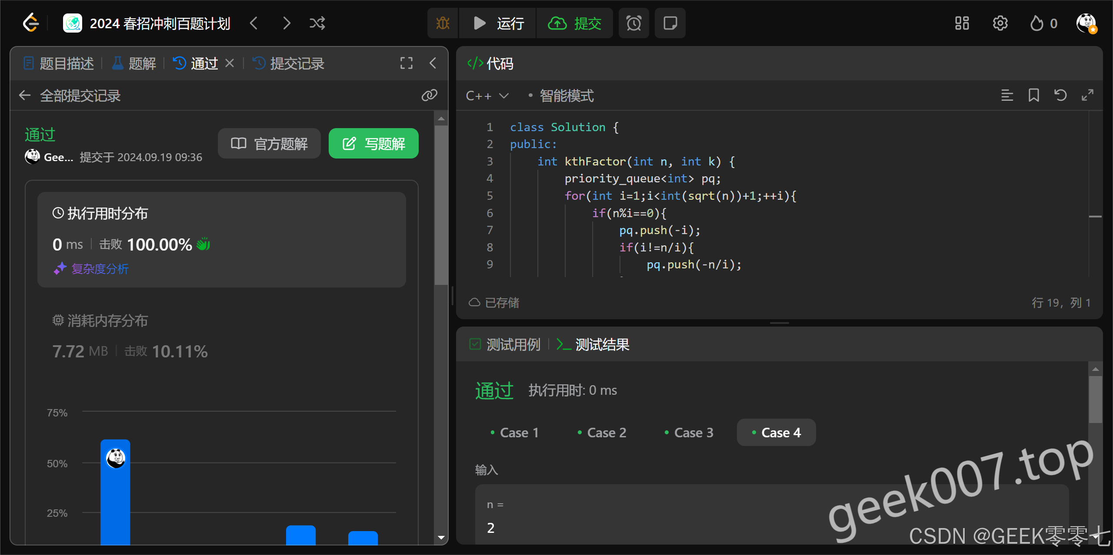The image size is (1113, 555).
Task: Open settings gear icon
Action: pos(1000,23)
